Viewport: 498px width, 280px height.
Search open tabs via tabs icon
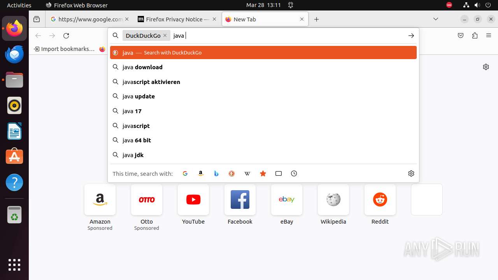[x=279, y=173]
